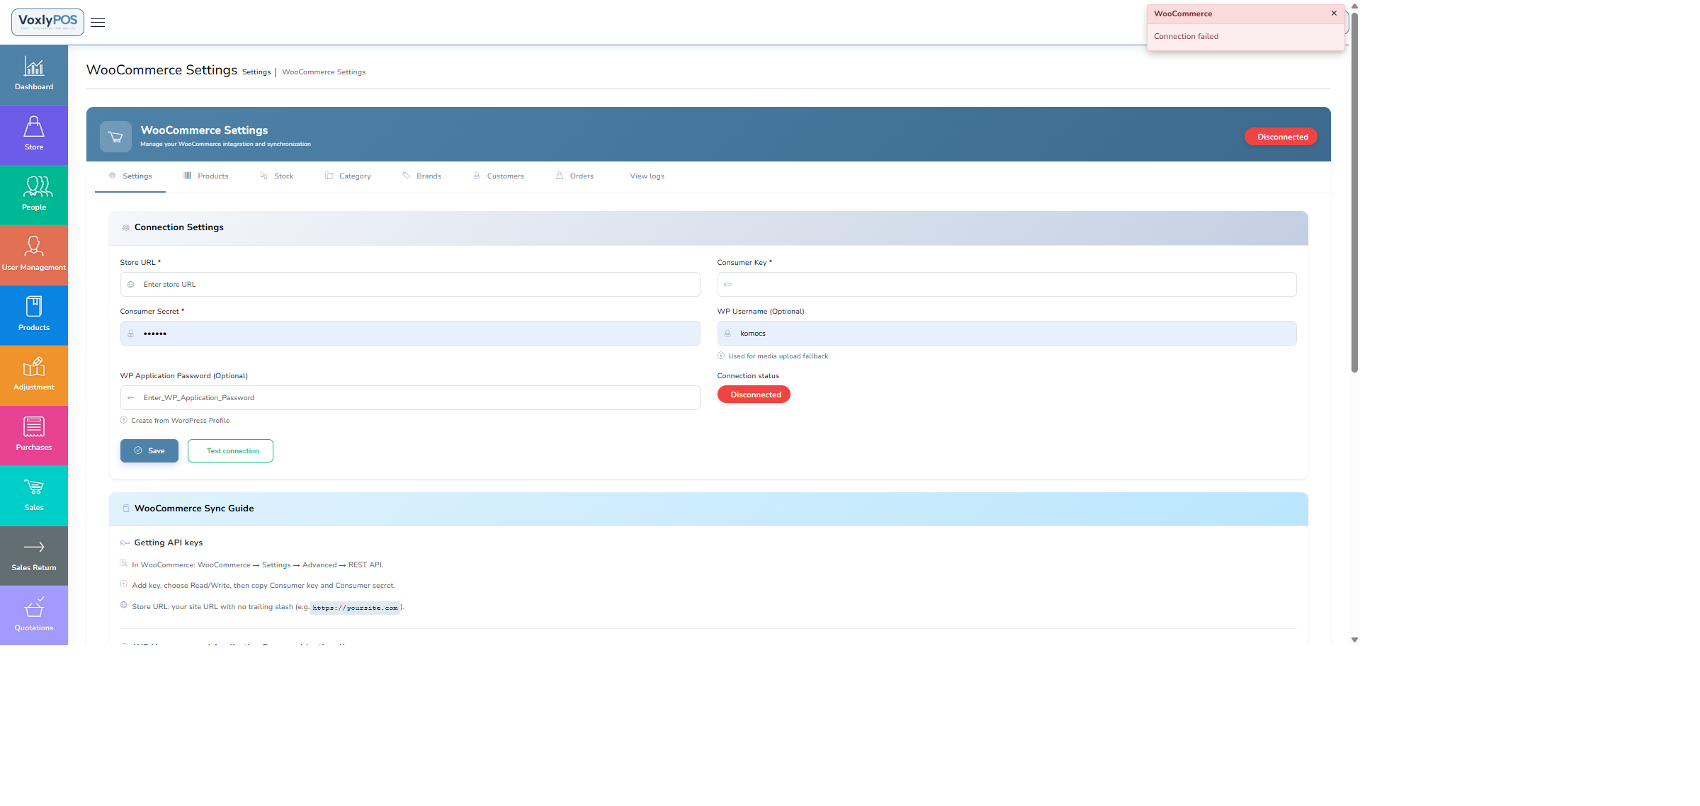Open the Quotations section
Viewport: 1700px width, 806px height.
pyautogui.click(x=33, y=615)
